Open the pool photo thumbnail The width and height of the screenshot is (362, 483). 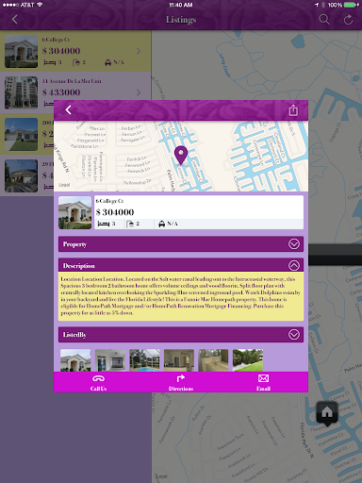(144, 360)
